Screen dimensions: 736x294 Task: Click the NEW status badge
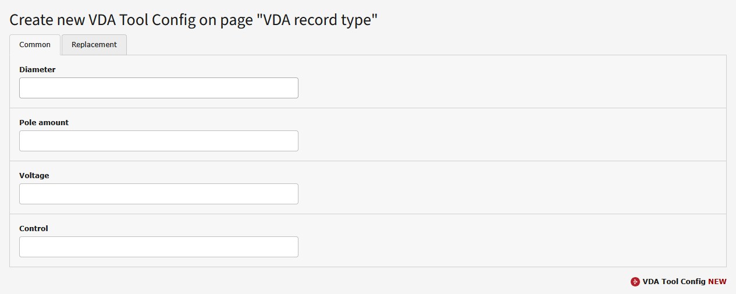coord(717,282)
